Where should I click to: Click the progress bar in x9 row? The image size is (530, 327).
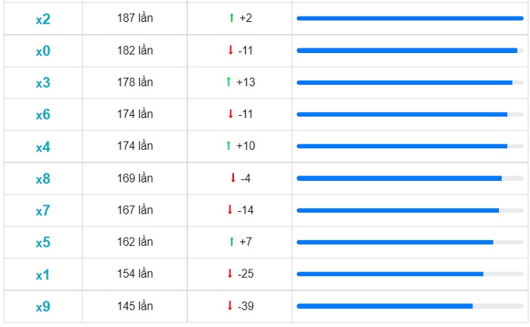coord(410,306)
